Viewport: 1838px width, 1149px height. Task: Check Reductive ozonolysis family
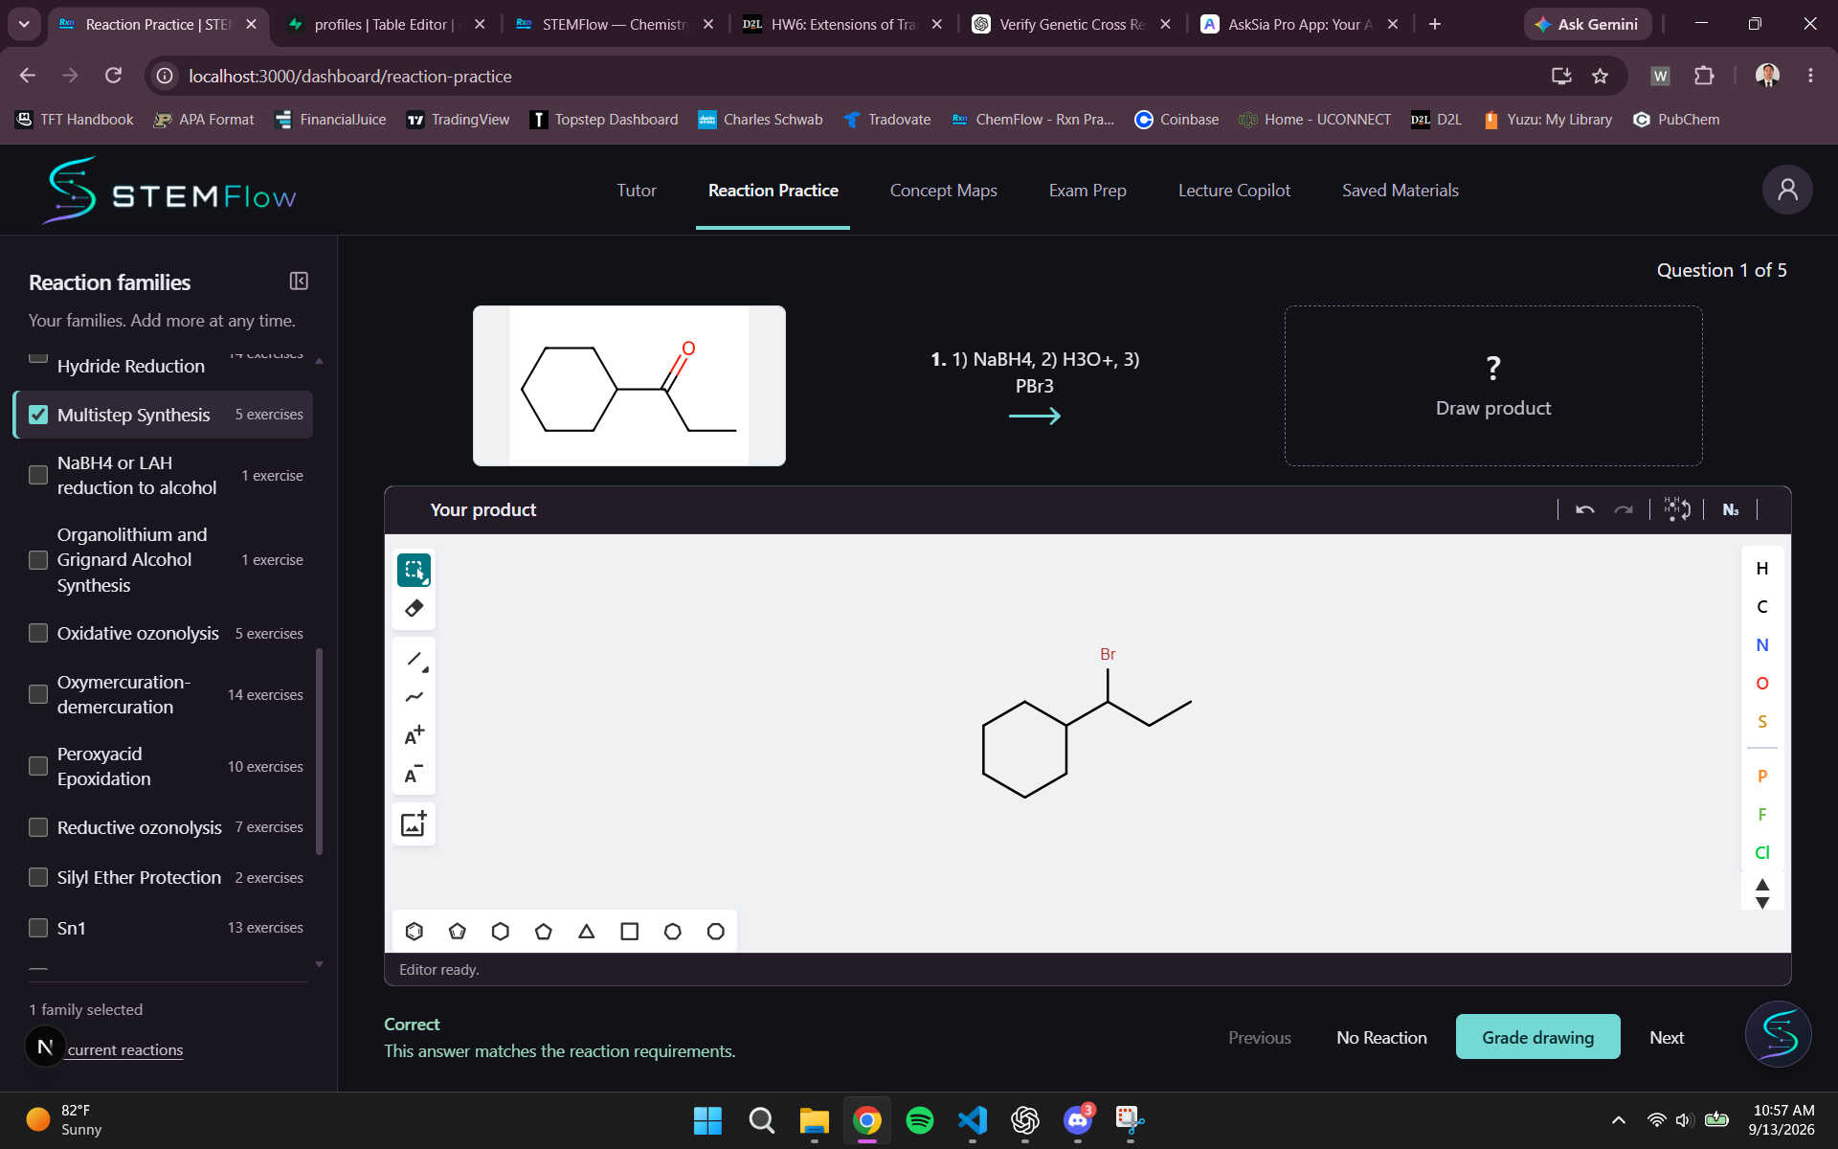pyautogui.click(x=38, y=827)
